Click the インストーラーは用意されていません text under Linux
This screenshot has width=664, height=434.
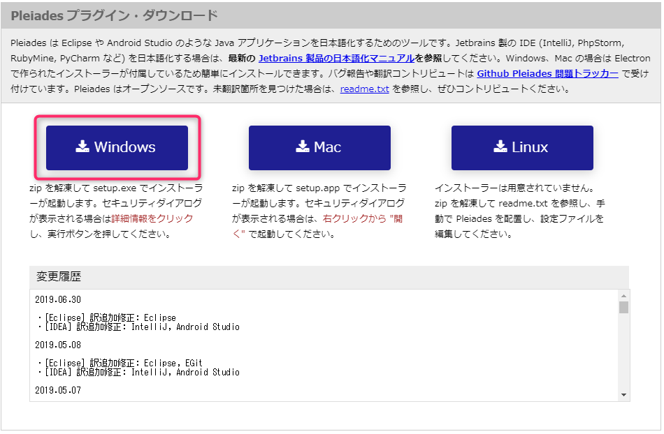click(515, 188)
